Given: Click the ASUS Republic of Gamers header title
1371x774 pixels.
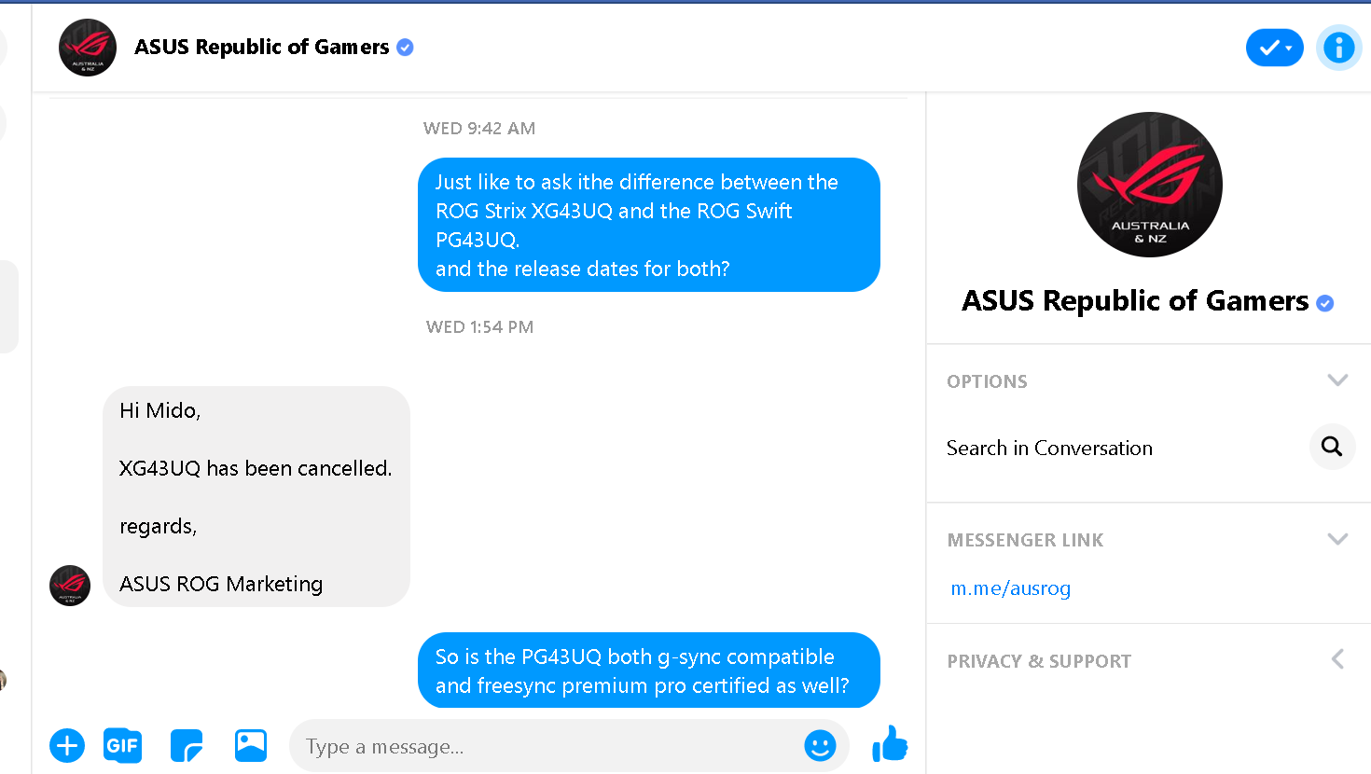Looking at the screenshot, I should click(261, 47).
